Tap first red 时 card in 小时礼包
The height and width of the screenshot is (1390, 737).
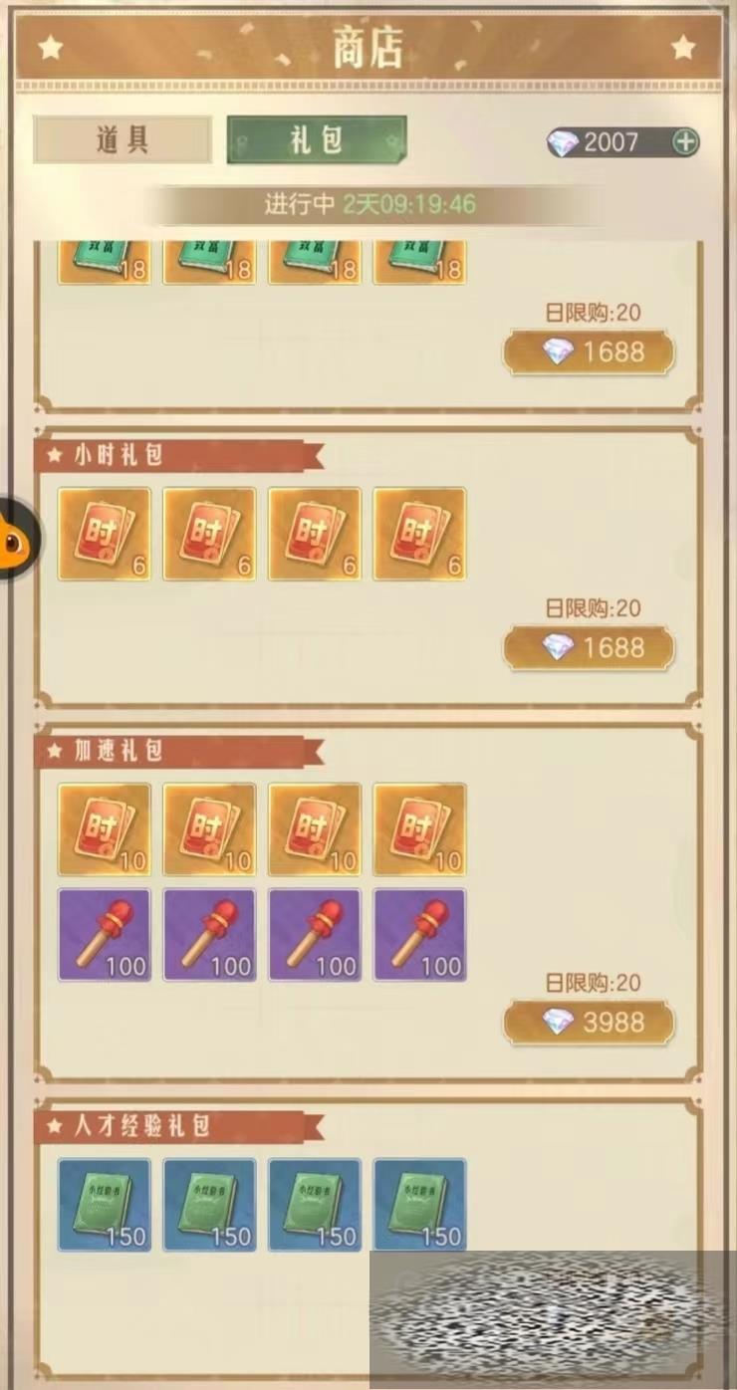[x=105, y=534]
